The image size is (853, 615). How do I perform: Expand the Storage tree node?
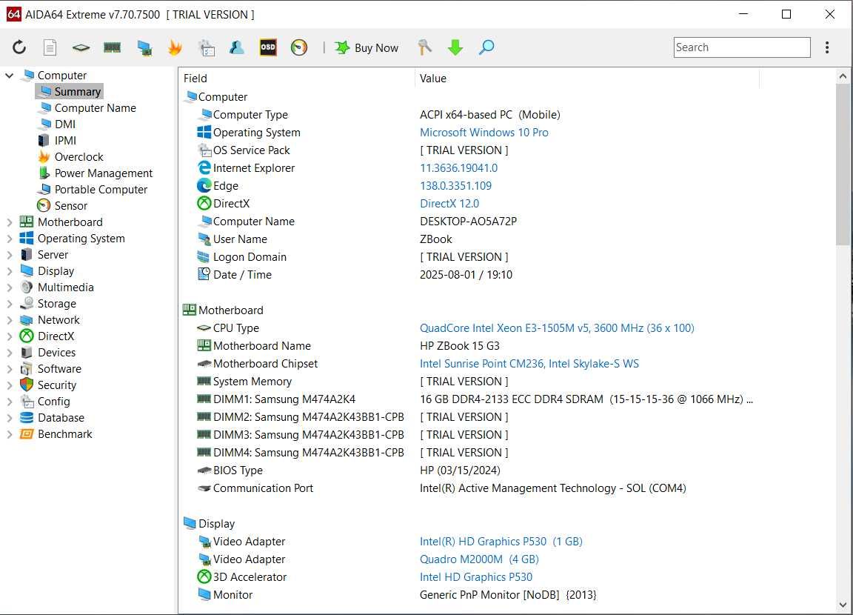pyautogui.click(x=9, y=304)
